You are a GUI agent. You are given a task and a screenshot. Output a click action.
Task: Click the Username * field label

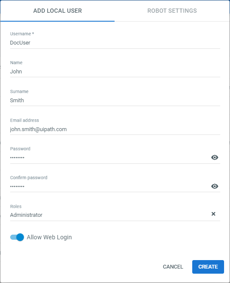[22, 34]
